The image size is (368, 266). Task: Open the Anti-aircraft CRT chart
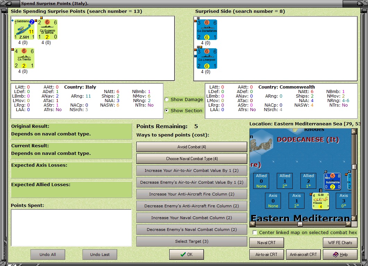[x=303, y=255]
